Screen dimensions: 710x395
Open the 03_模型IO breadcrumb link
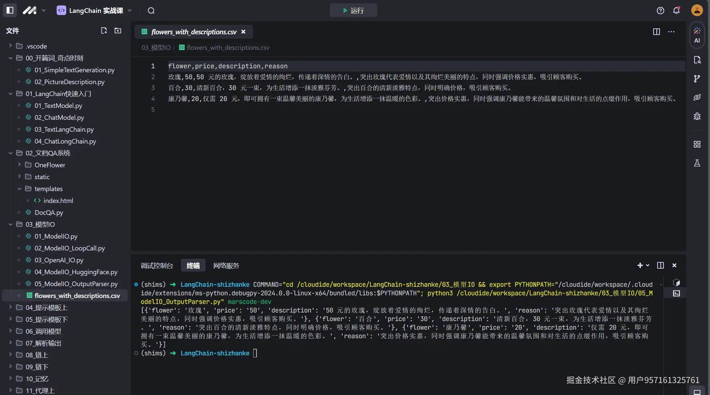pyautogui.click(x=155, y=47)
